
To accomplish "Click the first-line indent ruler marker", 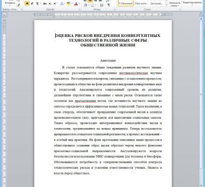I will [54, 14].
